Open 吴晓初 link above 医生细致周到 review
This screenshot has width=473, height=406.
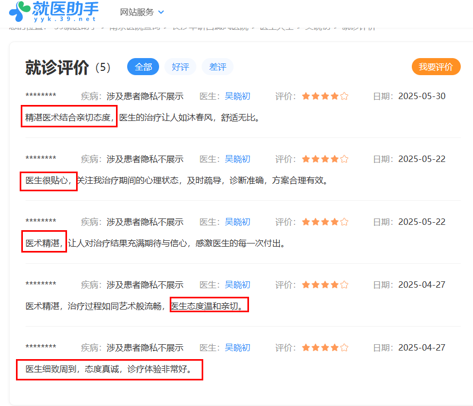(x=237, y=348)
